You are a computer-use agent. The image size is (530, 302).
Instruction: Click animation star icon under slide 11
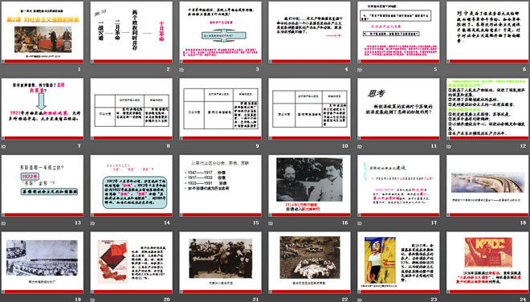click(360, 146)
